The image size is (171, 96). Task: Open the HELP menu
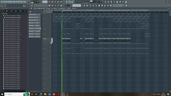[25, 2]
